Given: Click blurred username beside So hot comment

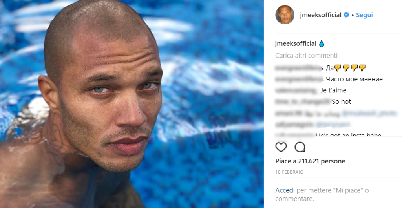Looking at the screenshot, I should point(303,101).
